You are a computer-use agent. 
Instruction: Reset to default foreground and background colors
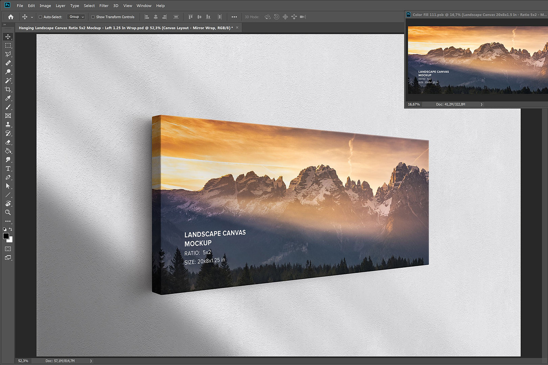pos(5,229)
